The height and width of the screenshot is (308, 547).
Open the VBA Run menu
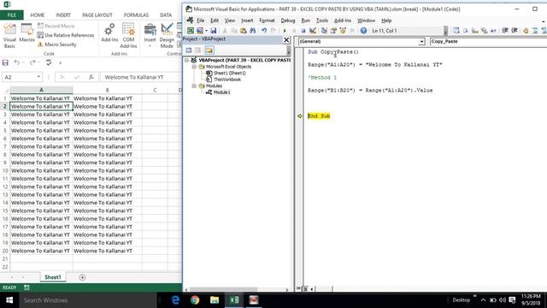(x=306, y=21)
